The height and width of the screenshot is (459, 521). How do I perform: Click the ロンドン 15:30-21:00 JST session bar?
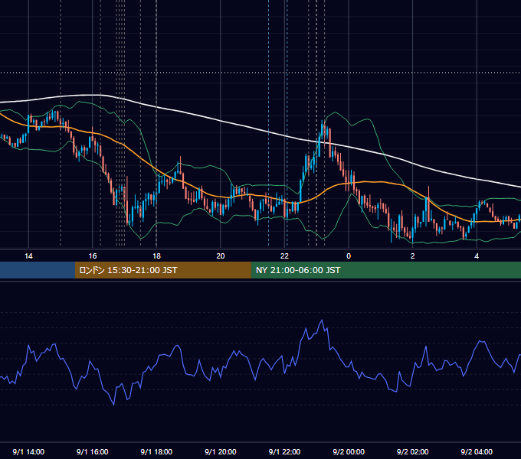[x=162, y=270]
